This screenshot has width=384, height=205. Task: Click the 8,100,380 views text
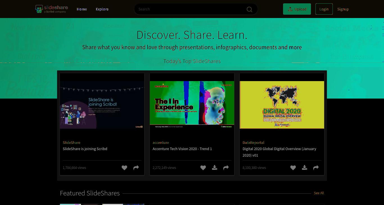point(254,168)
